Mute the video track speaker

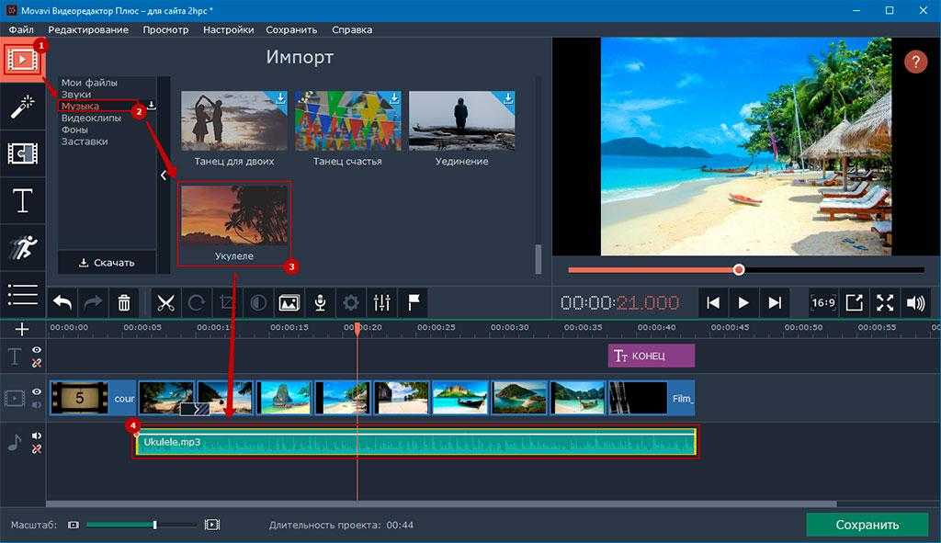(x=37, y=405)
